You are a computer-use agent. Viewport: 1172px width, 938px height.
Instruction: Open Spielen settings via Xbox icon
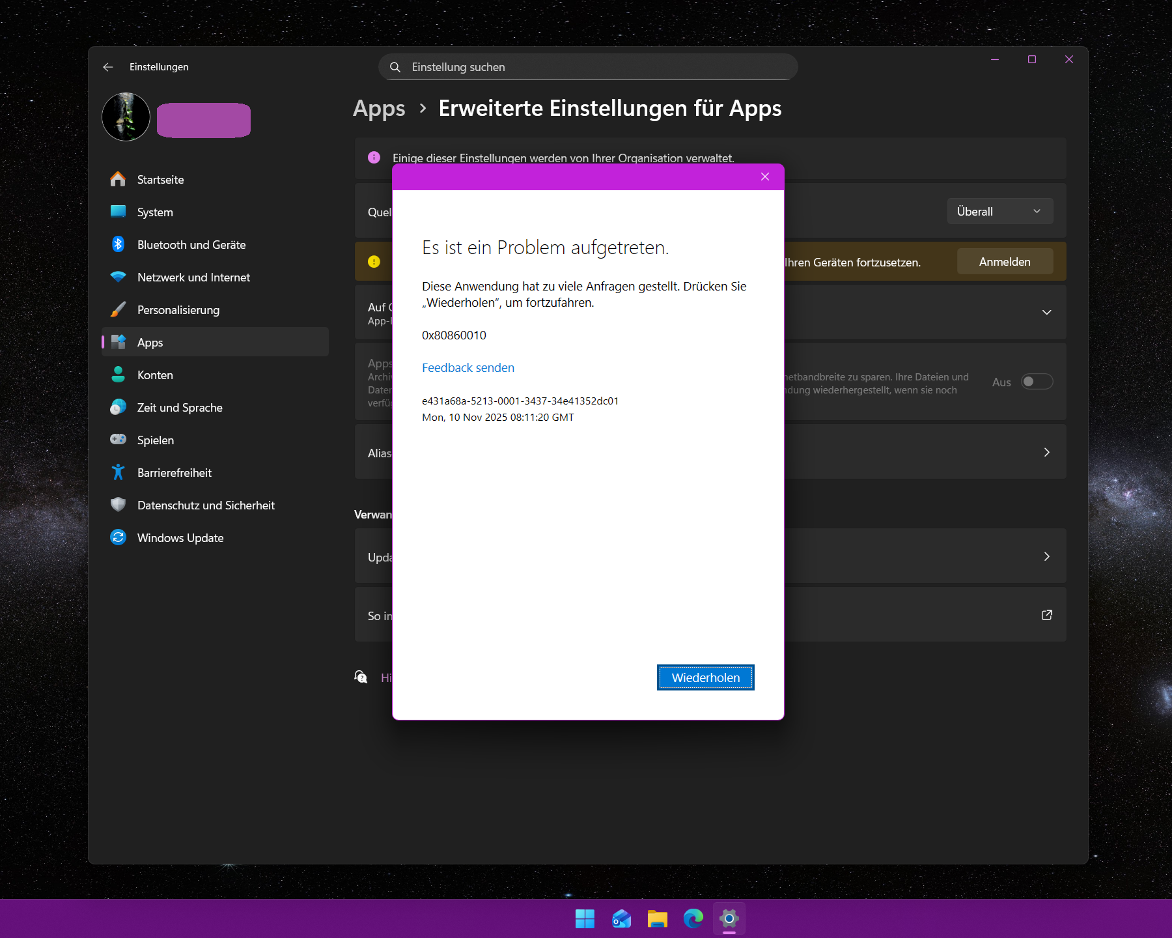coord(118,440)
